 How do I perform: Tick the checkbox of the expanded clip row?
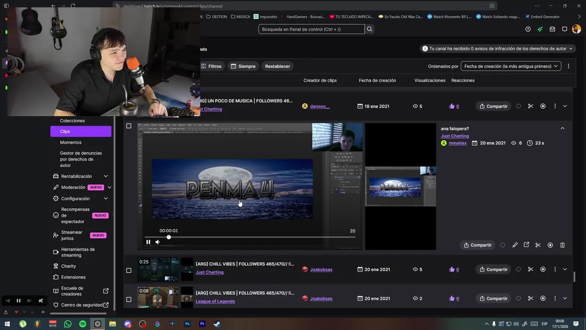(x=129, y=126)
